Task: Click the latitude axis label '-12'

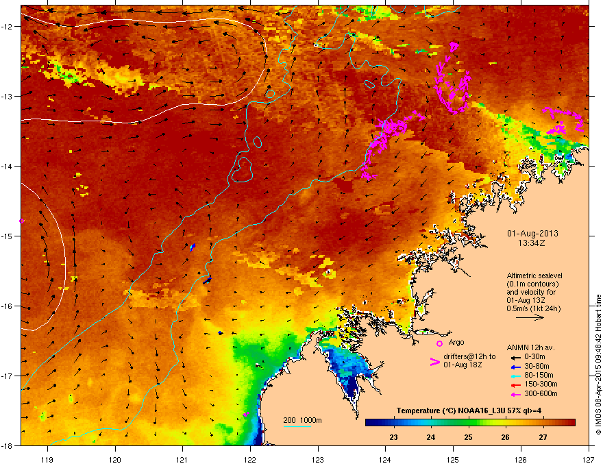Action: 8,27
